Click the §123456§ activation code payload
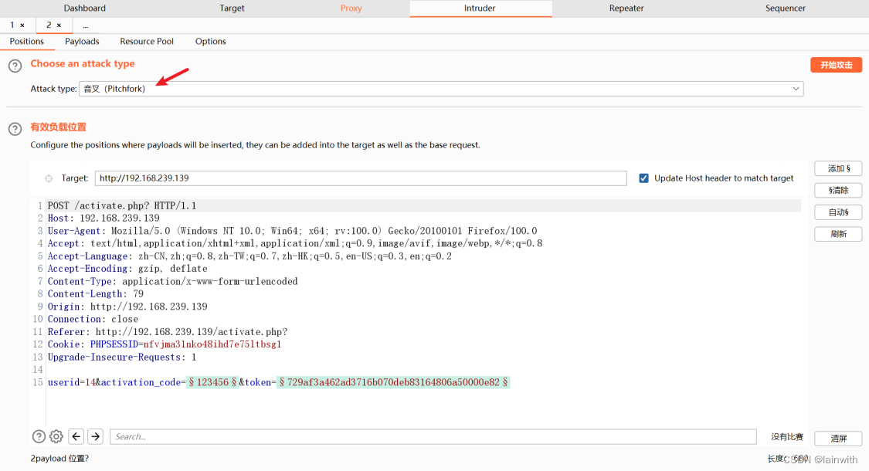Image resolution: width=869 pixels, height=471 pixels. (x=213, y=382)
